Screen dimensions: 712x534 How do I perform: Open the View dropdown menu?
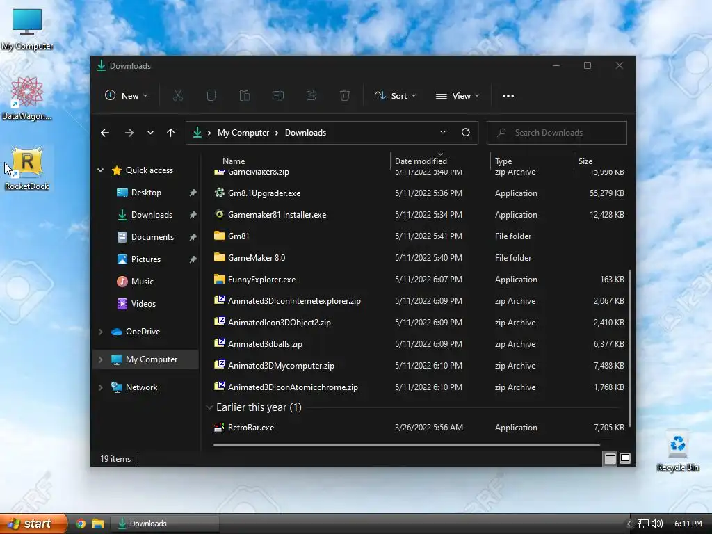[458, 95]
